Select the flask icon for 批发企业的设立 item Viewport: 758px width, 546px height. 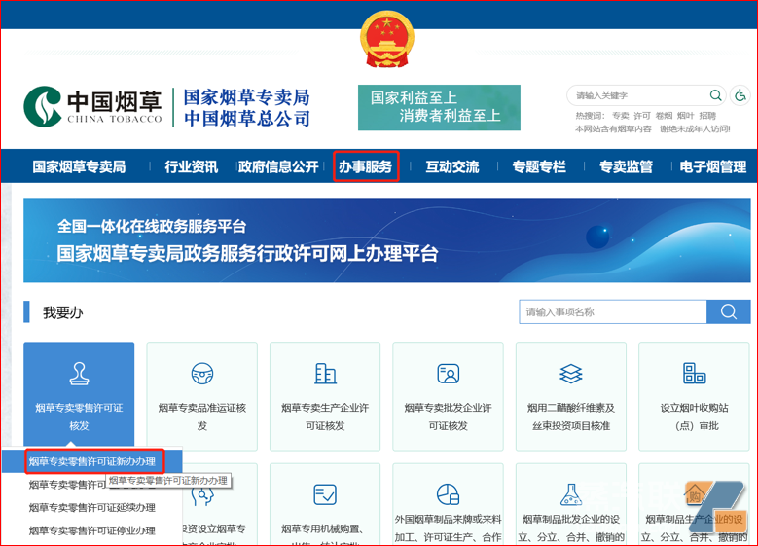point(571,494)
